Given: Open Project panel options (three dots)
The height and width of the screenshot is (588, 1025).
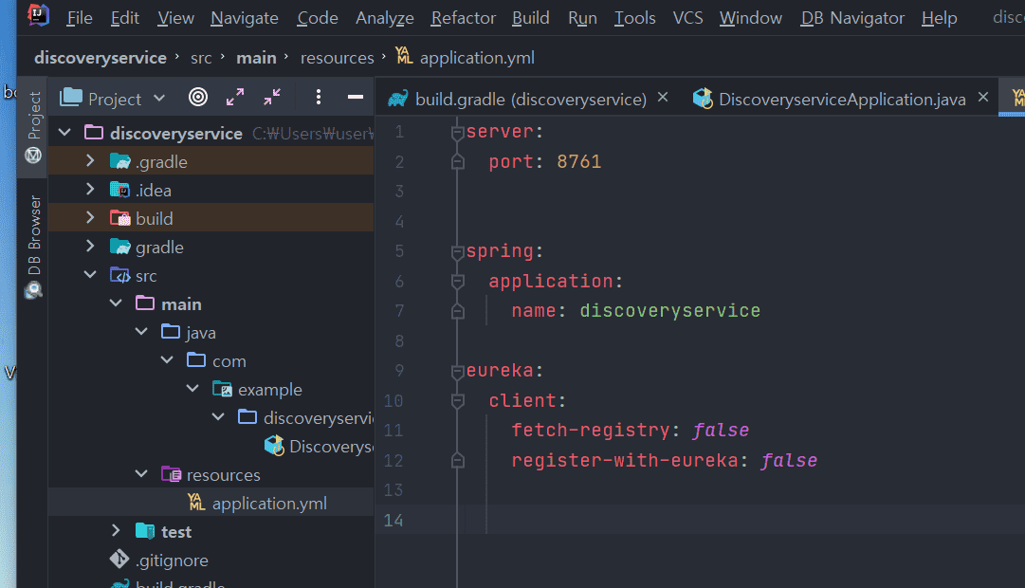Looking at the screenshot, I should click(x=319, y=98).
